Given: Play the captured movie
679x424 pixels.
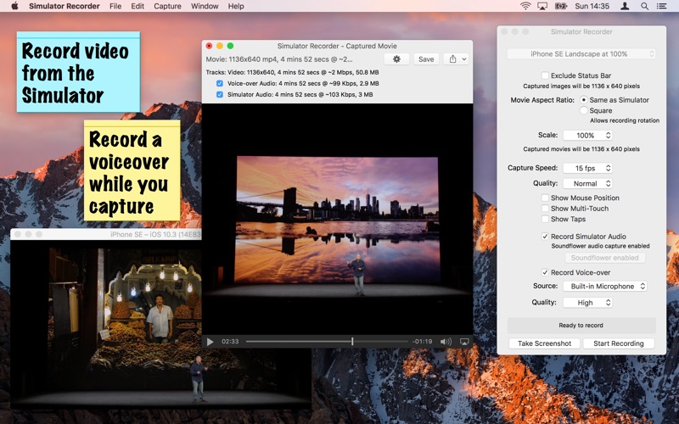Looking at the screenshot, I should 210,342.
